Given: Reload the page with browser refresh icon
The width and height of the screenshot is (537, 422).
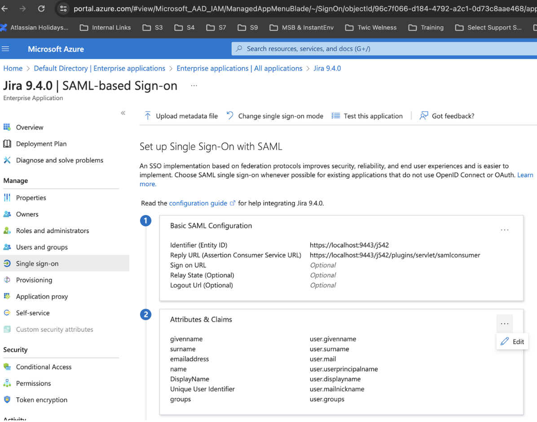Looking at the screenshot, I should coord(41,9).
